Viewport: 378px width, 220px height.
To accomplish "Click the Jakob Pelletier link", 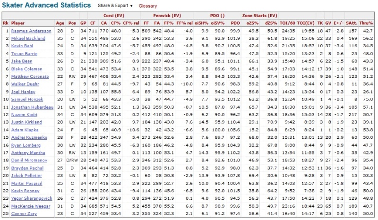I will [26, 176].
